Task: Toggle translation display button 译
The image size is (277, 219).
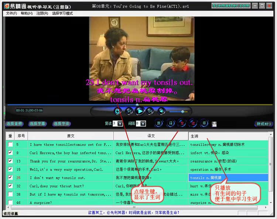Action: tap(171, 123)
